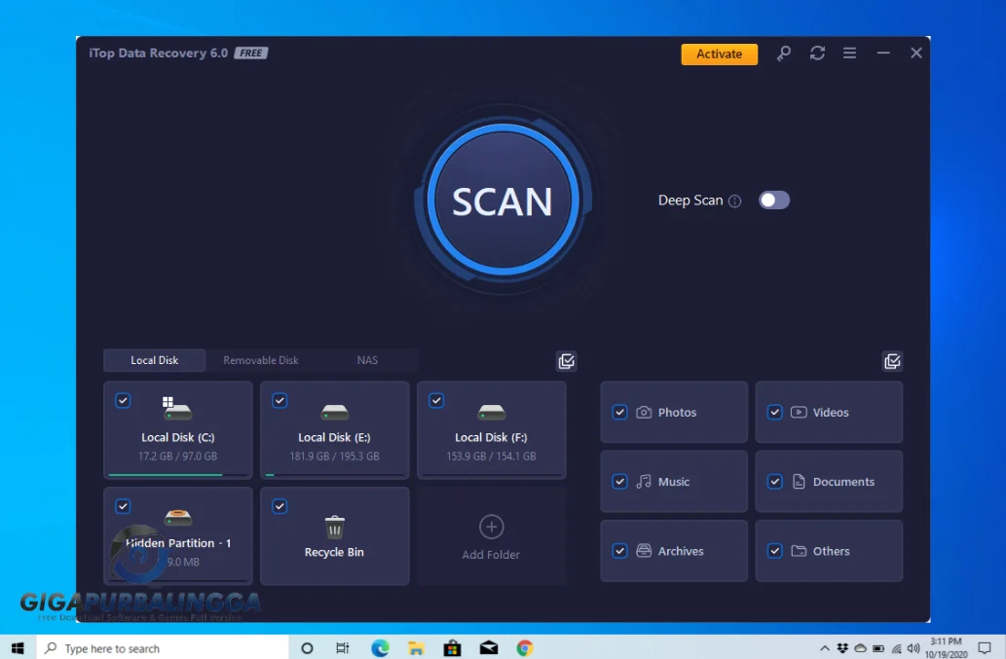This screenshot has height=659, width=1006.
Task: Uncheck Hidden Partition - 1 checkbox
Action: pos(123,506)
